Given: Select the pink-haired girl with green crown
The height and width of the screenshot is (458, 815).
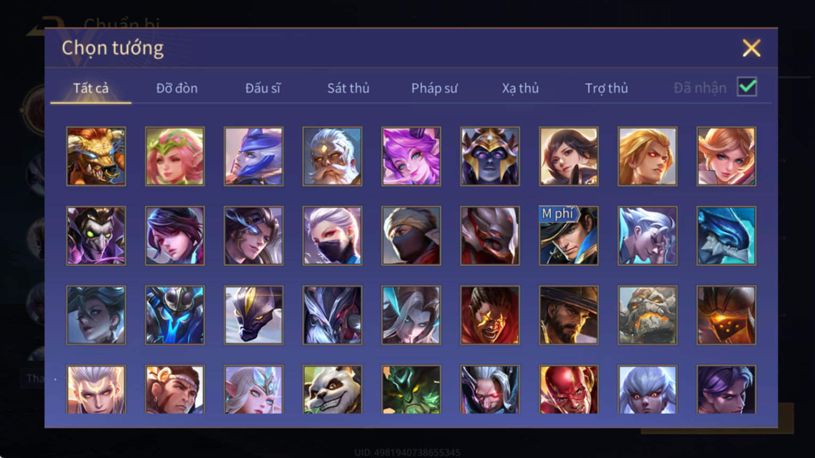Looking at the screenshot, I should [175, 156].
